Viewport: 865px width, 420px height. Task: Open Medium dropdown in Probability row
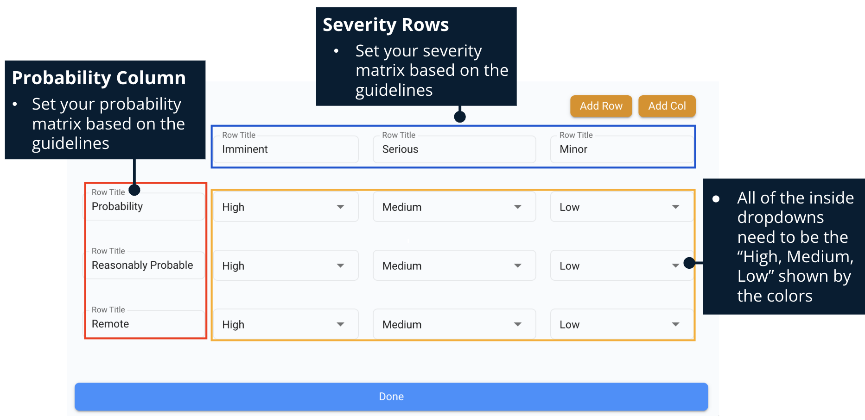tap(454, 207)
